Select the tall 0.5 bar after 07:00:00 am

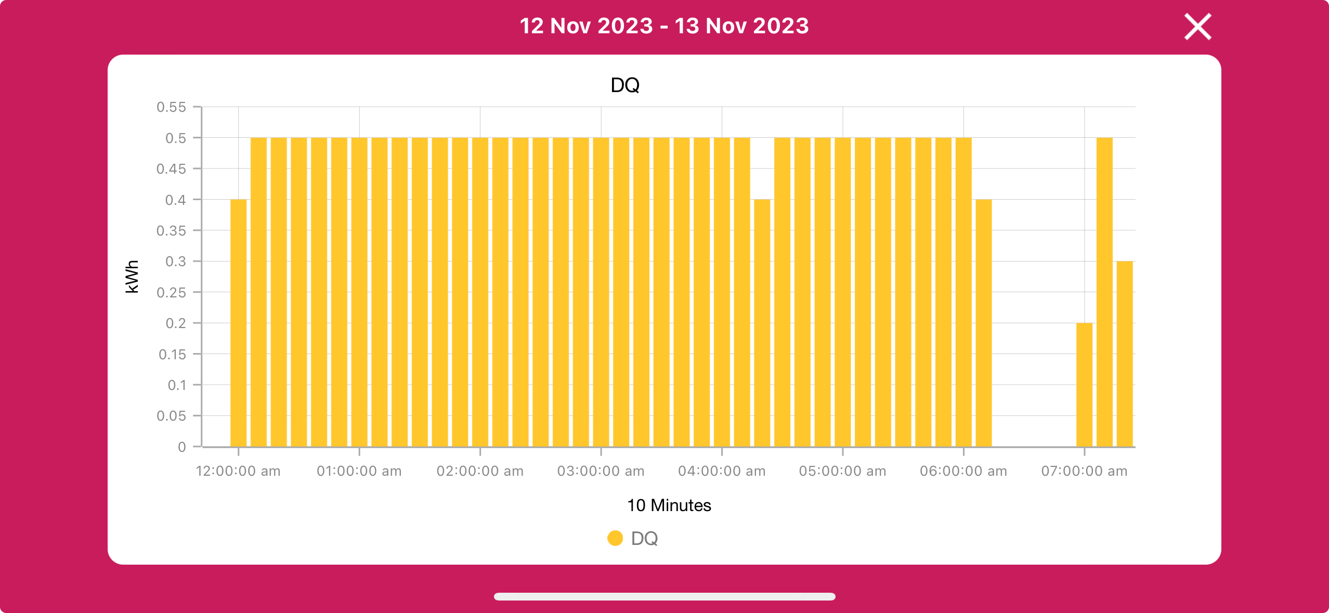point(1104,292)
